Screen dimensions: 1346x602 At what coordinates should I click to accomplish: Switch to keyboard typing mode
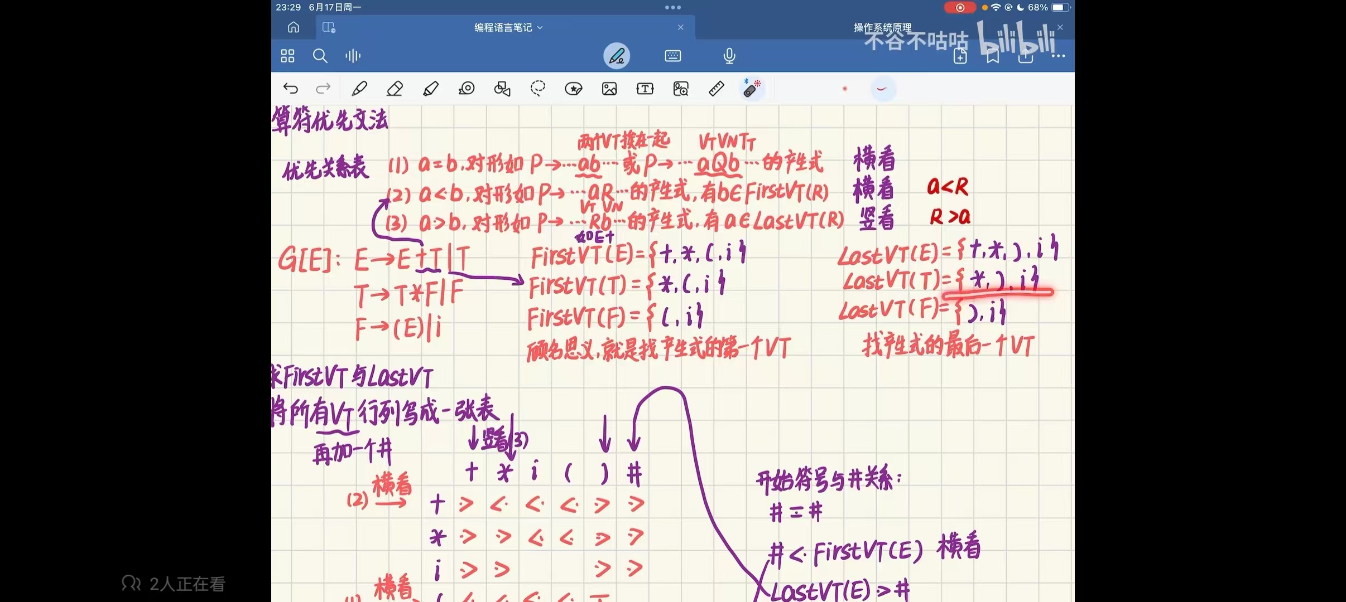point(673,56)
